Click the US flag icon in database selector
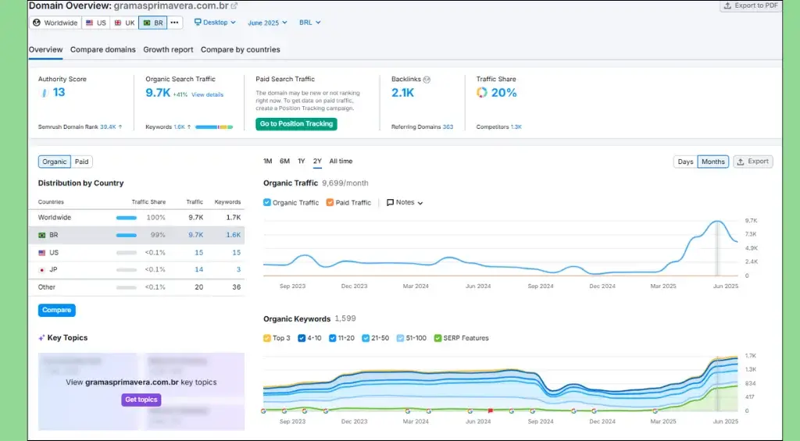The width and height of the screenshot is (800, 441). tap(89, 23)
